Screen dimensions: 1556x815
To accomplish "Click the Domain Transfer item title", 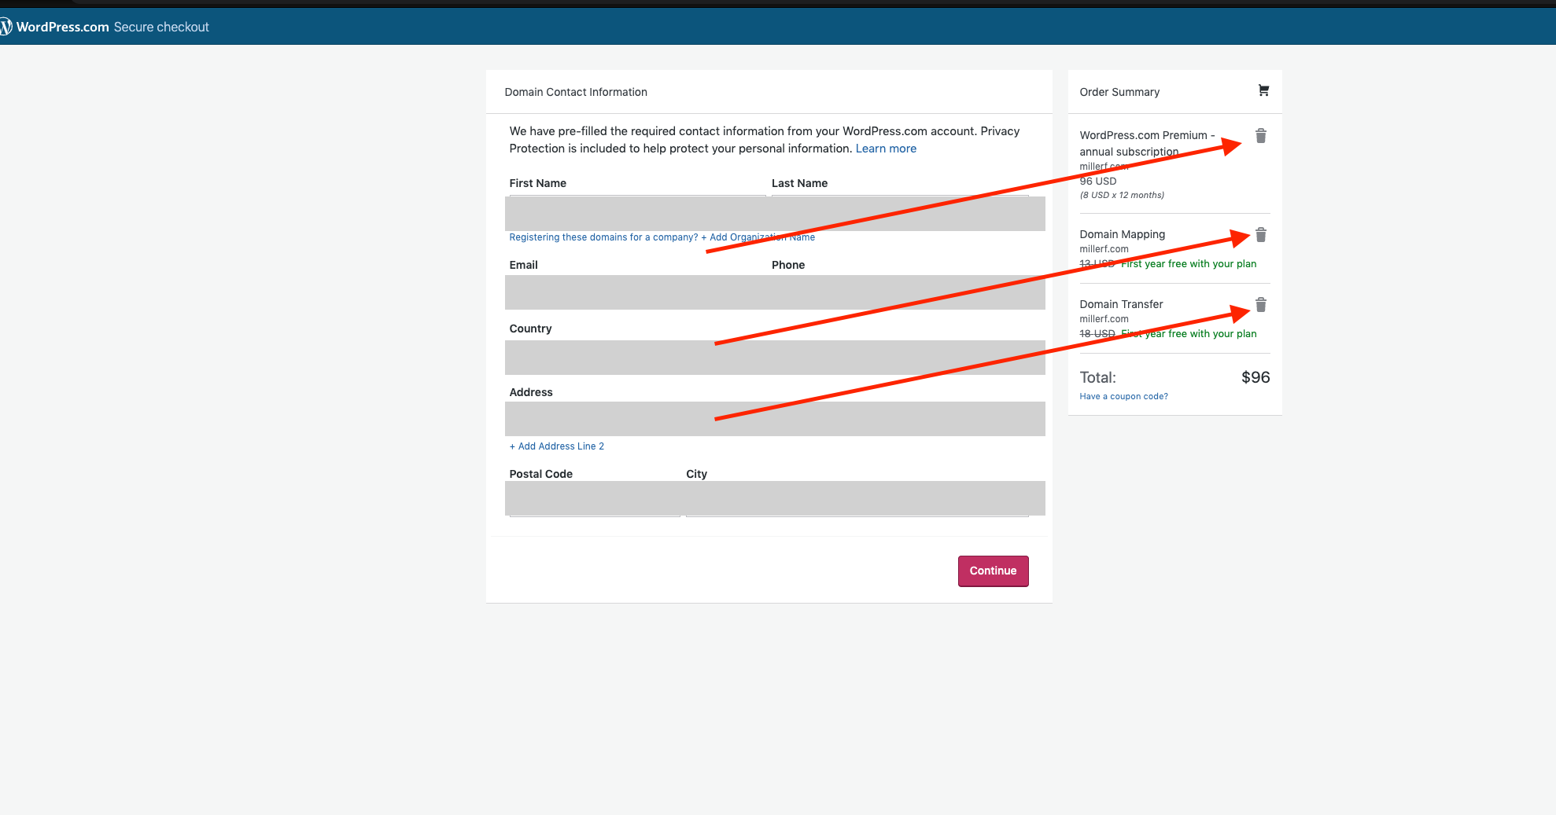I will 1121,304.
